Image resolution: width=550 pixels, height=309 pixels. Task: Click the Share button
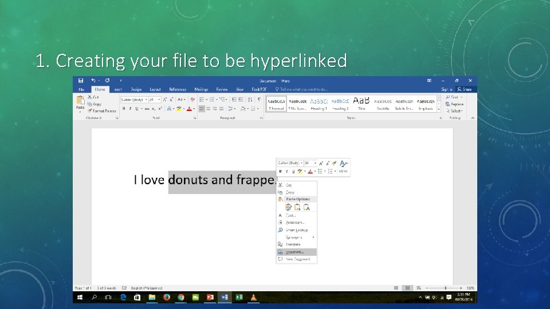pyautogui.click(x=465, y=90)
